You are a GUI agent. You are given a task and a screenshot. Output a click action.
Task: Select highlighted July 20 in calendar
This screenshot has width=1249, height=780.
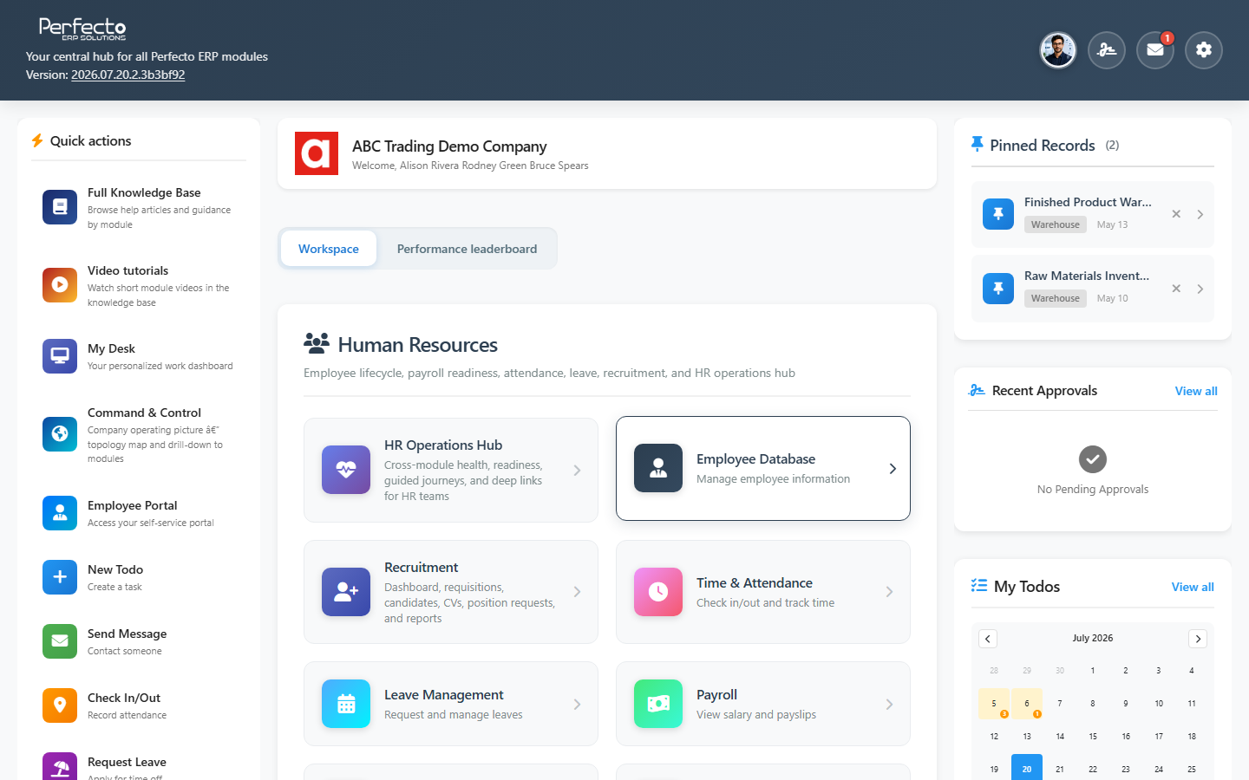click(1027, 768)
